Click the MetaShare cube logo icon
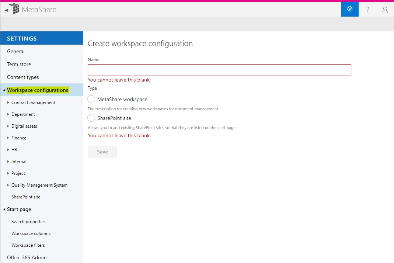Image resolution: width=394 pixels, height=263 pixels. point(14,9)
